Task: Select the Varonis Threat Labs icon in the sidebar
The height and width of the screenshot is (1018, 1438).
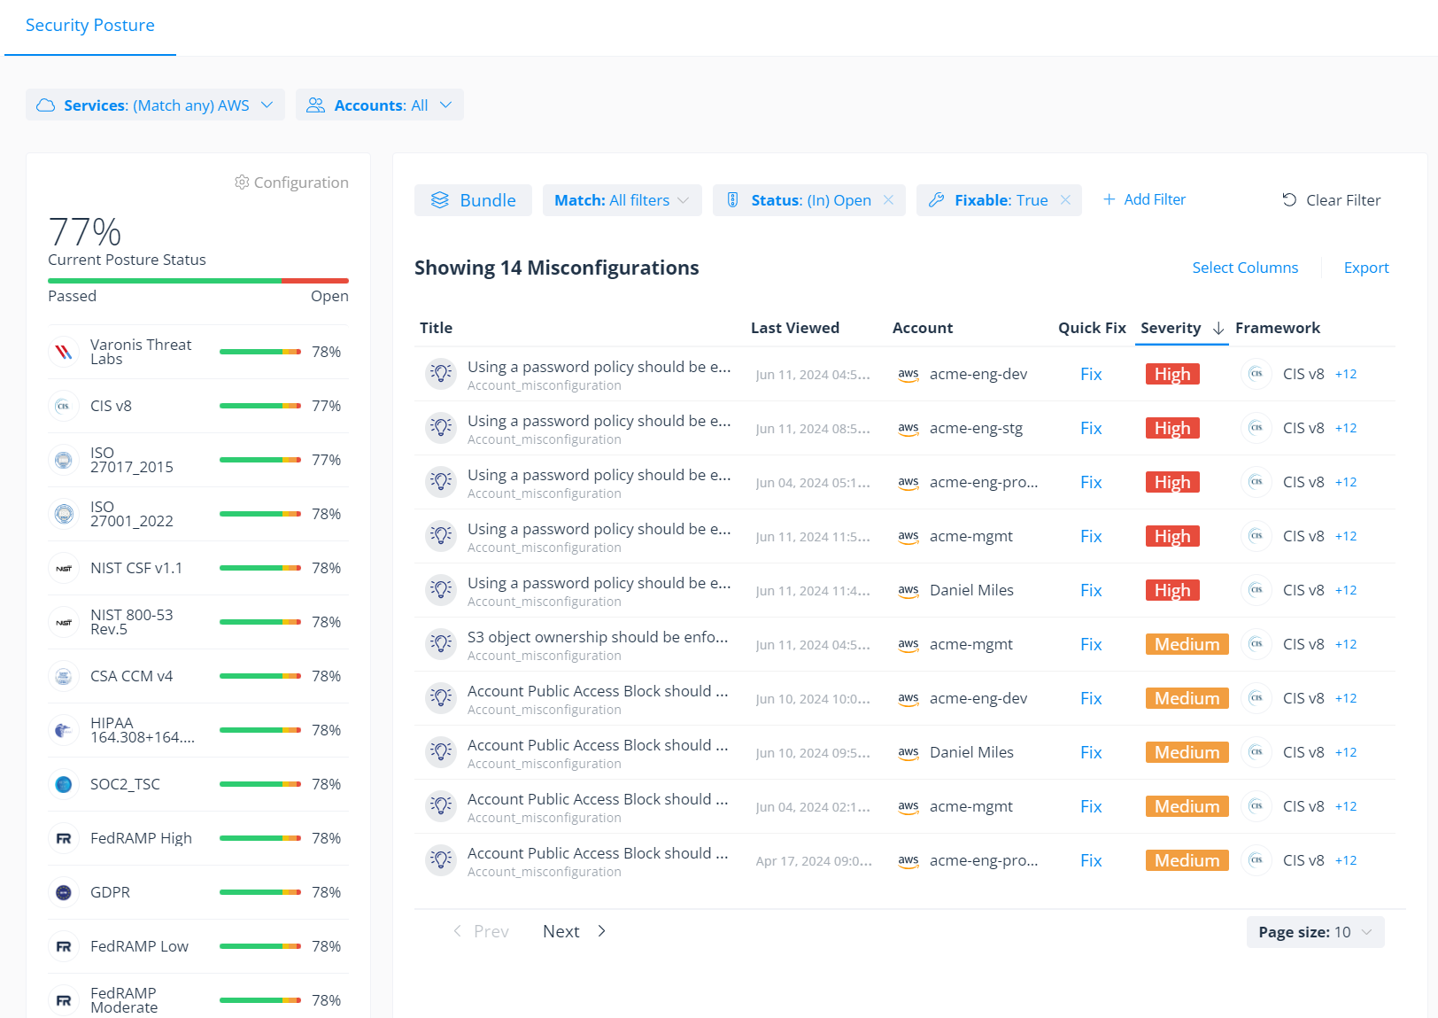Action: (x=64, y=351)
